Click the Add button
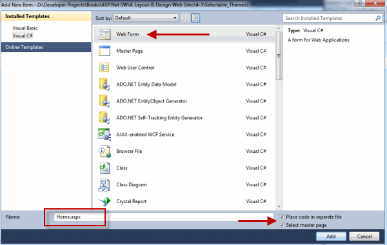Image resolution: width=387 pixels, height=245 pixels. pyautogui.click(x=331, y=237)
